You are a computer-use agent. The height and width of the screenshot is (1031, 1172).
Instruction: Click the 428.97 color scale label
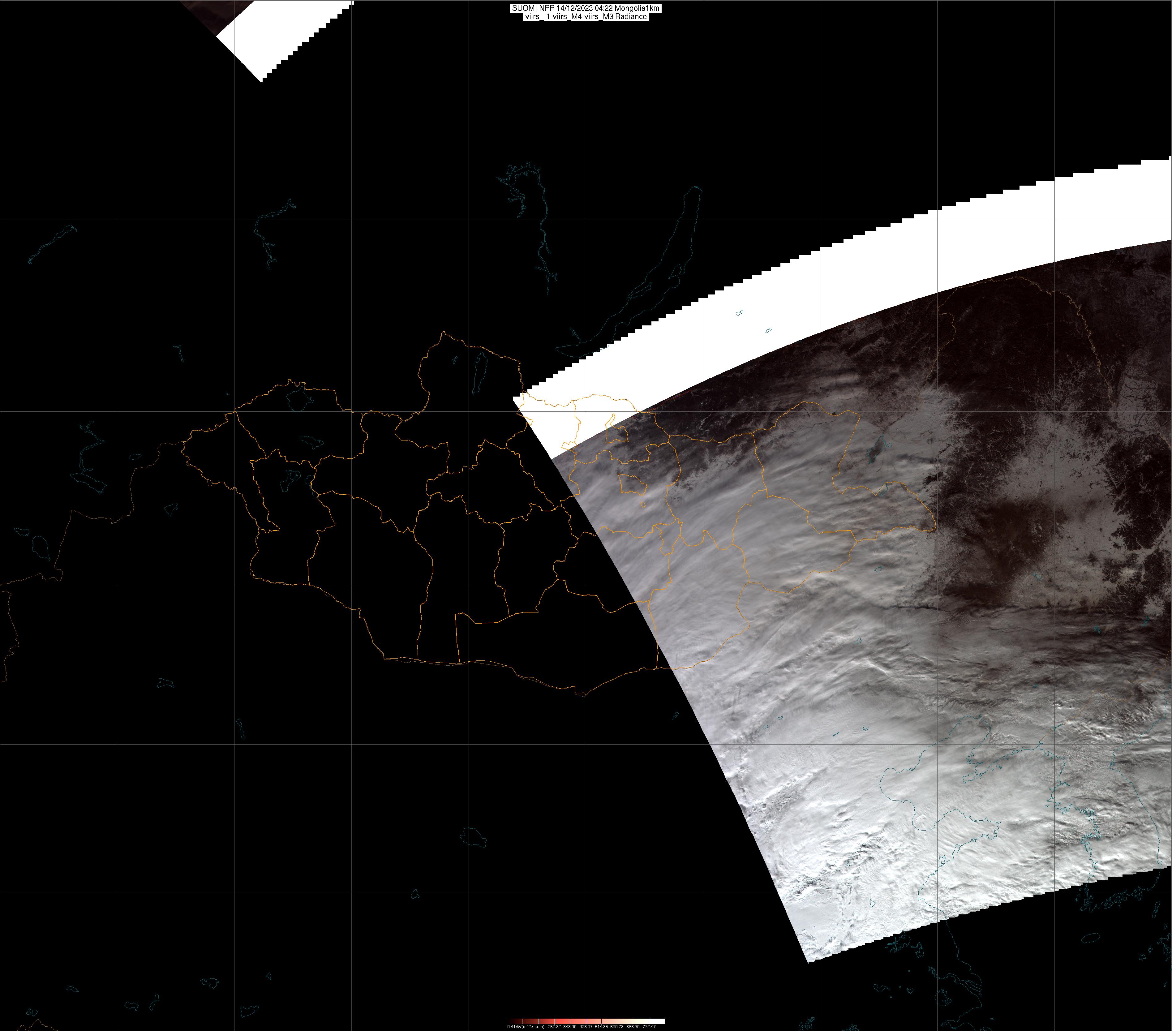[x=586, y=1026]
